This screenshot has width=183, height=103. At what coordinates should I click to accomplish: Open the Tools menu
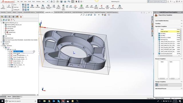tap(33, 1)
